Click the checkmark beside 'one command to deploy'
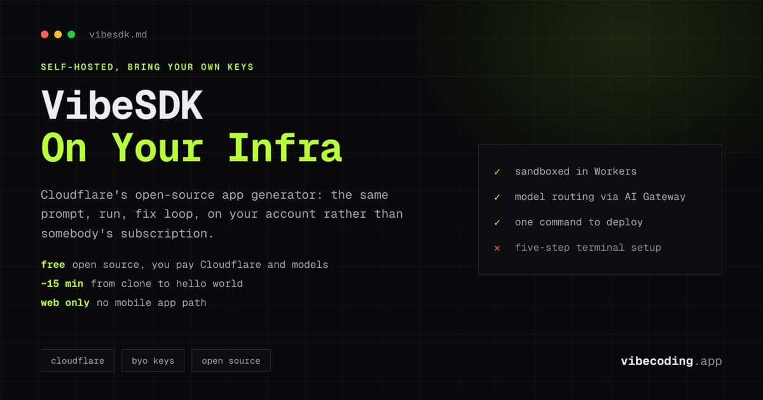 click(497, 222)
